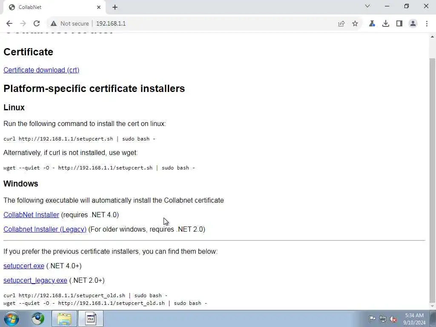436x327 pixels.
Task: Download setupcert.exe link
Action: [24, 266]
